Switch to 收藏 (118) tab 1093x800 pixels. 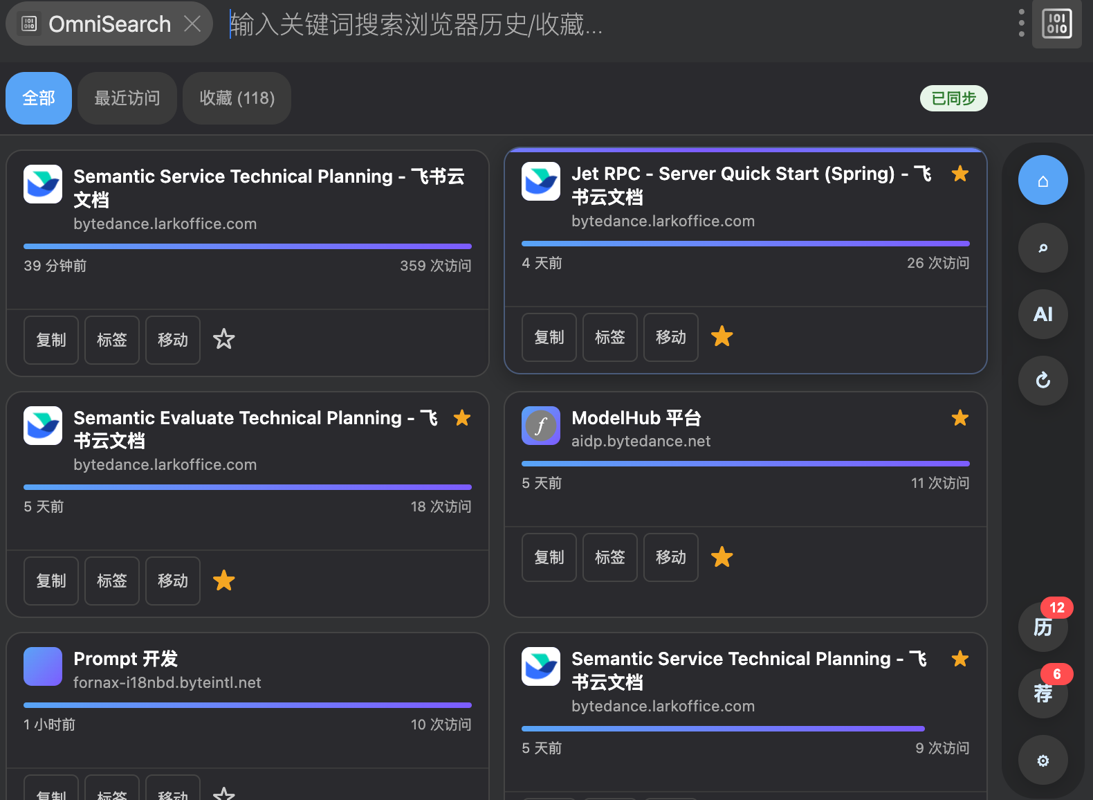(x=237, y=98)
